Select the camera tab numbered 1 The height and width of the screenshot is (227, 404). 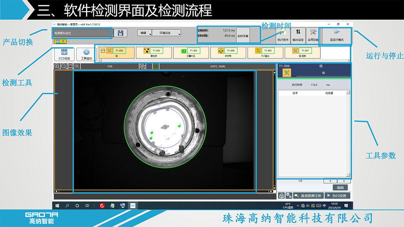(60, 41)
